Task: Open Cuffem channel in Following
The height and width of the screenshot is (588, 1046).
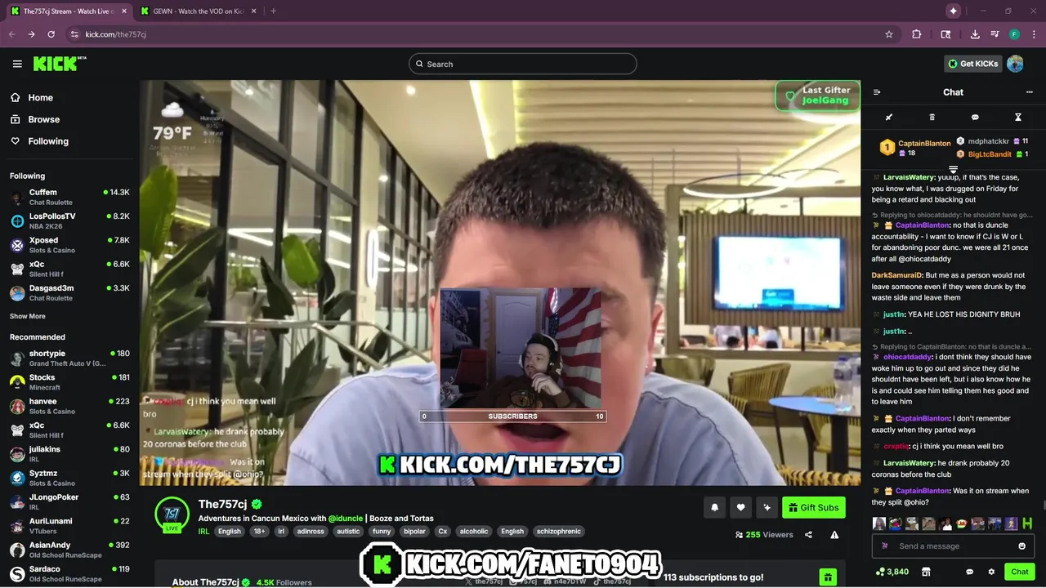Action: 69,197
